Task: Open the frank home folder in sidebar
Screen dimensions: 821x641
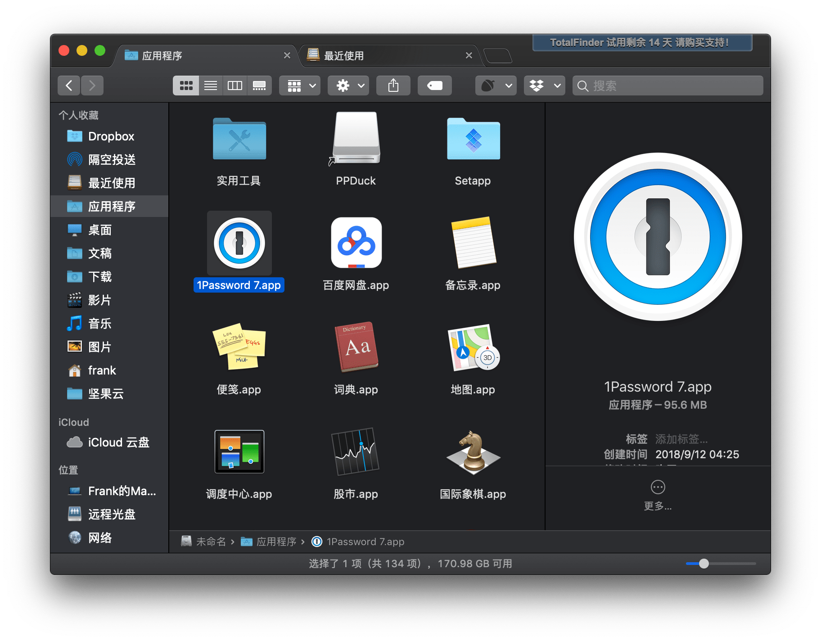Action: tap(110, 370)
